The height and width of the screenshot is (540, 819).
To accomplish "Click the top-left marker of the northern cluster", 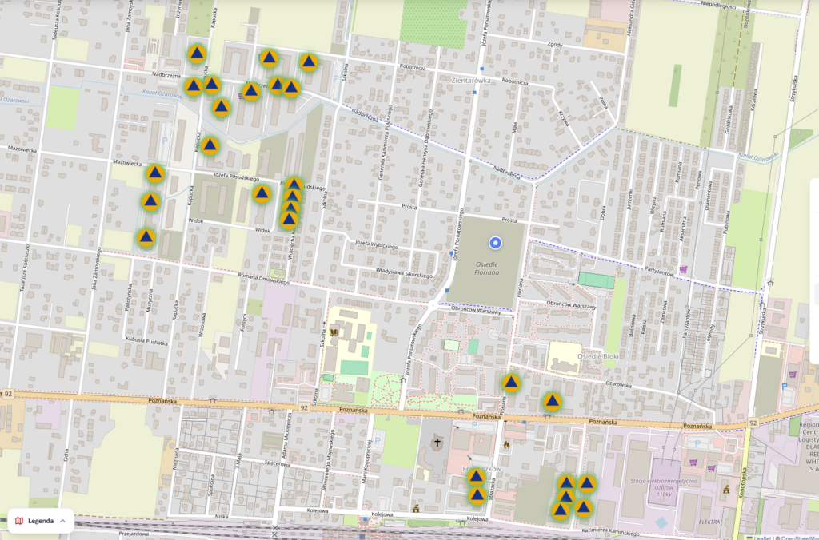I will pyautogui.click(x=197, y=54).
